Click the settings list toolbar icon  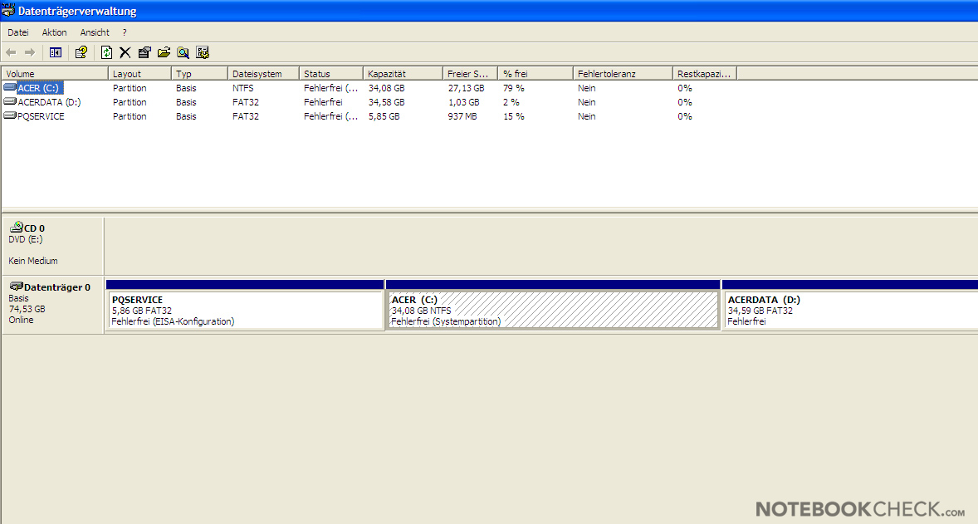point(202,52)
